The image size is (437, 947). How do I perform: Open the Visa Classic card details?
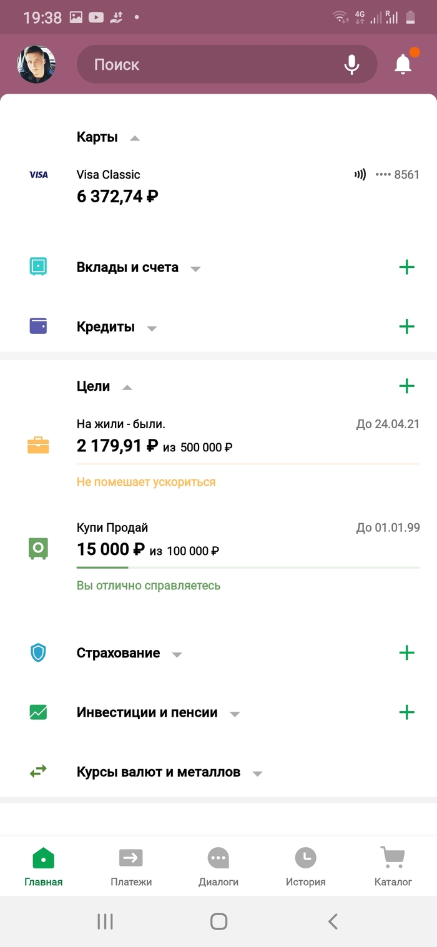pos(219,185)
